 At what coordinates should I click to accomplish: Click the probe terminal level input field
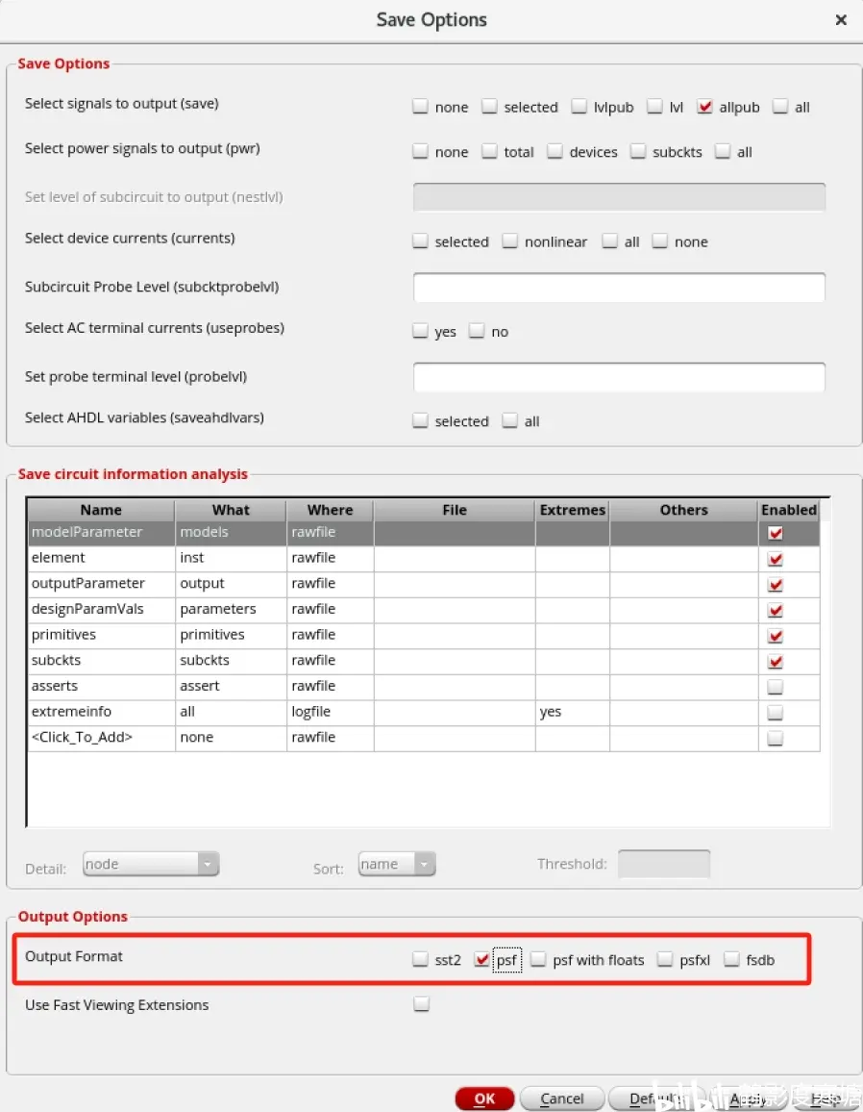(x=619, y=377)
